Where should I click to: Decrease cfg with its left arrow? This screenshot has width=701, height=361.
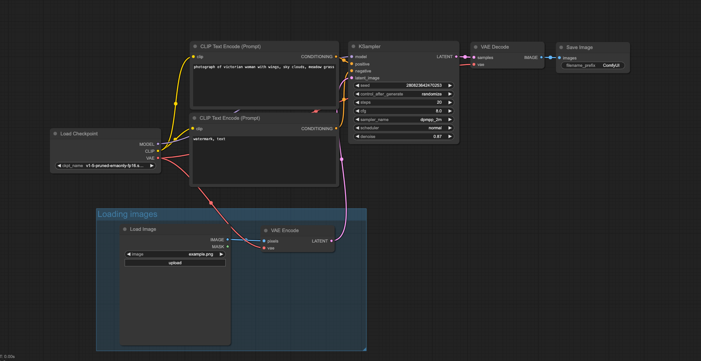(x=357, y=111)
